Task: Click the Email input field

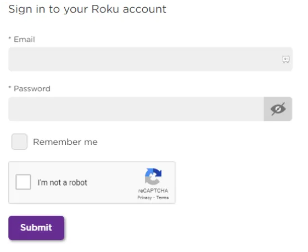Action: 150,59
